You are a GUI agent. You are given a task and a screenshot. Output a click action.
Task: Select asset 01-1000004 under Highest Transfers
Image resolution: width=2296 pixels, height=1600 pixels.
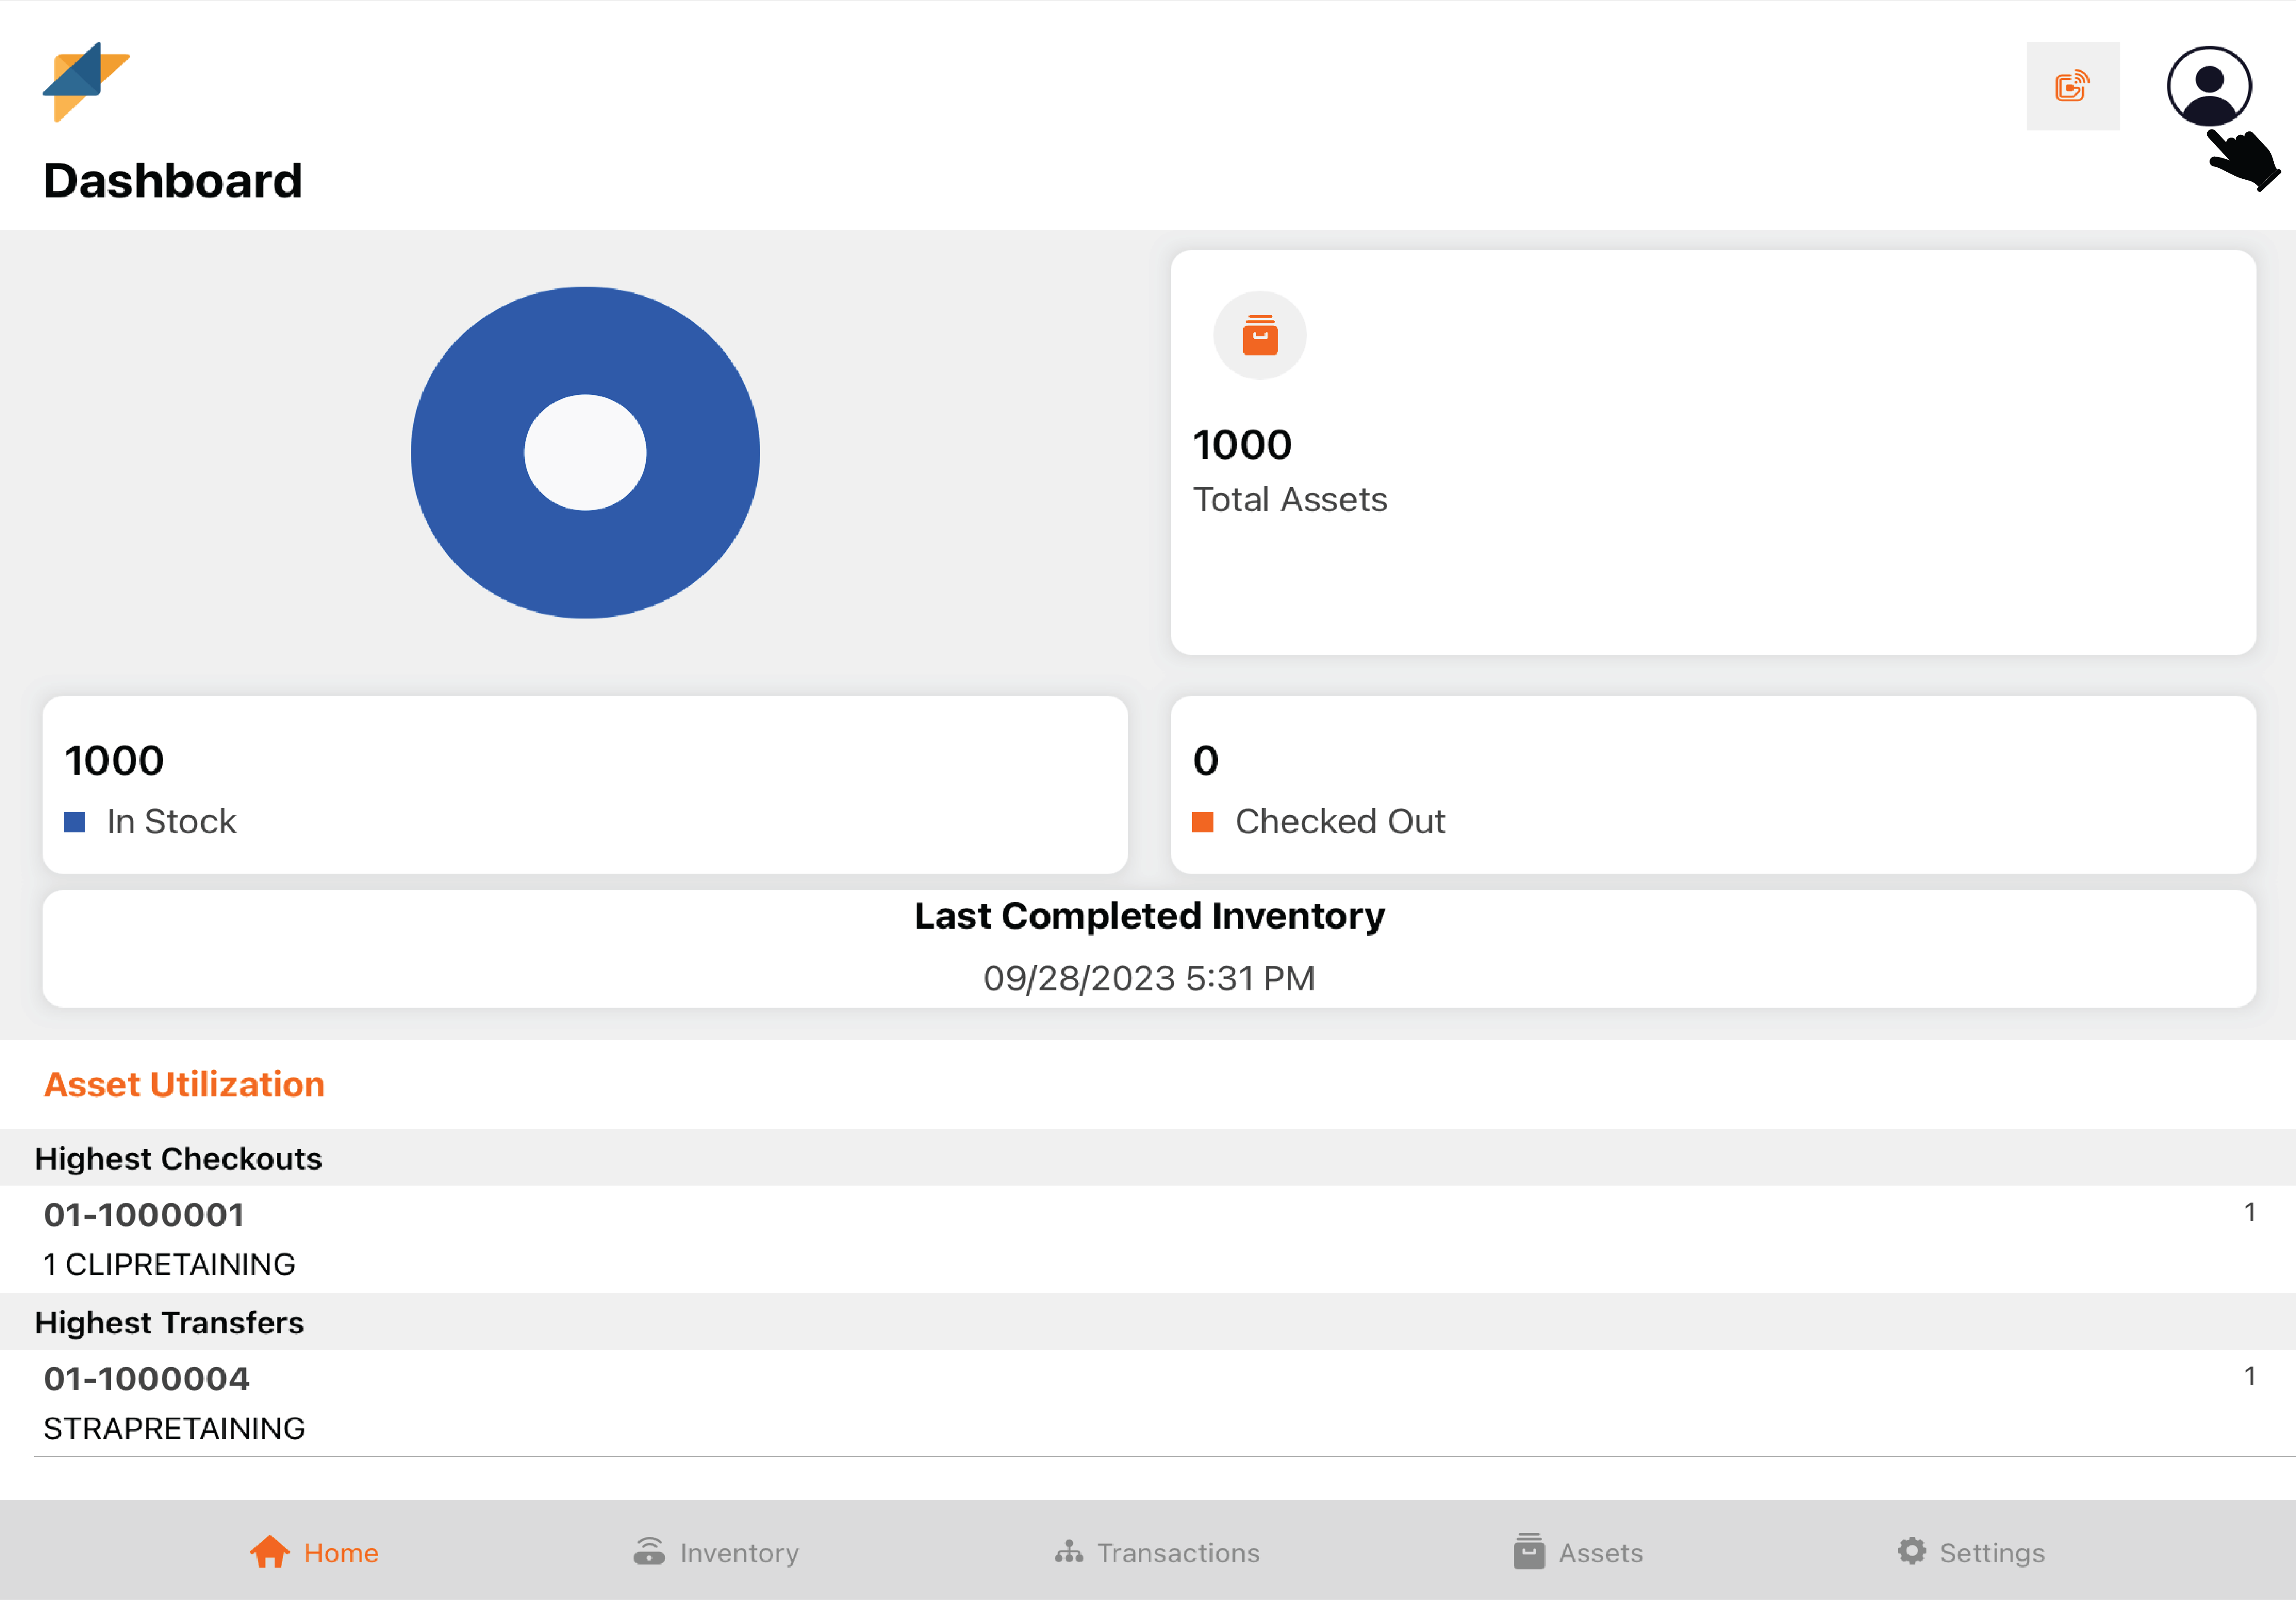(x=146, y=1379)
